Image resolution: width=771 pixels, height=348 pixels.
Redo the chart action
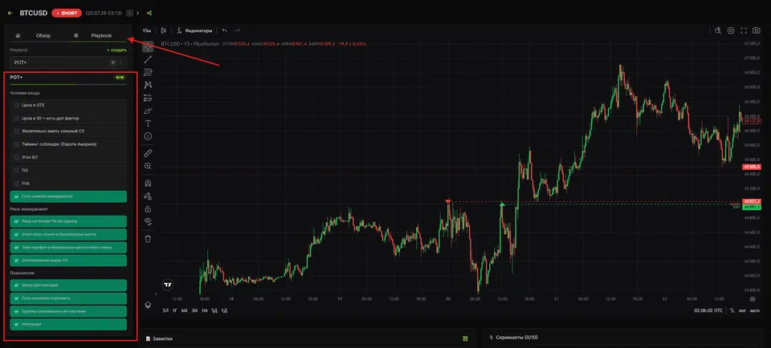[x=238, y=30]
